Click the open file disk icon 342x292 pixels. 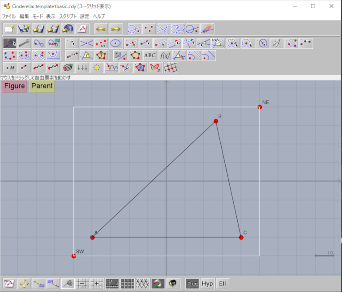(x=24, y=29)
